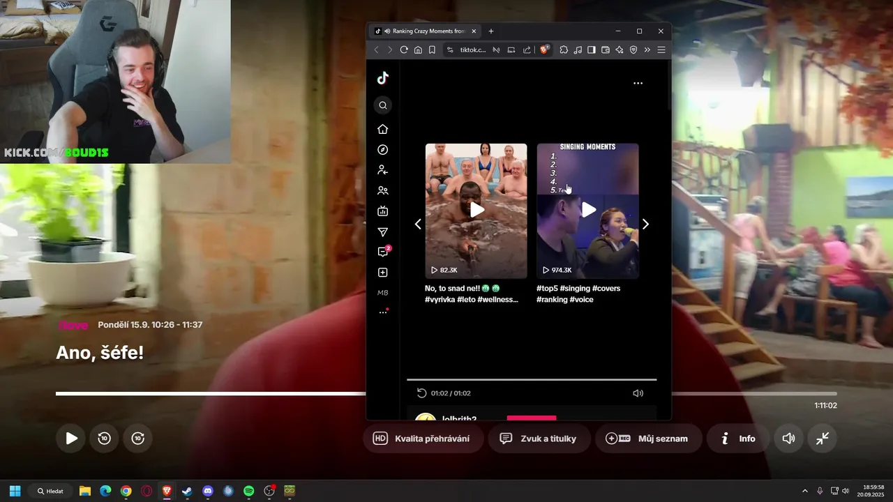This screenshot has width=893, height=502.
Task: Click the TikTok logo
Action: [382, 78]
